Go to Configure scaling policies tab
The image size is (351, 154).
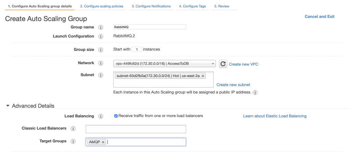(x=102, y=6)
